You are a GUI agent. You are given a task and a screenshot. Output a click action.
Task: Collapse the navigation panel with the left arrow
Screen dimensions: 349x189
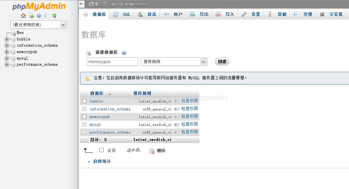point(81,4)
